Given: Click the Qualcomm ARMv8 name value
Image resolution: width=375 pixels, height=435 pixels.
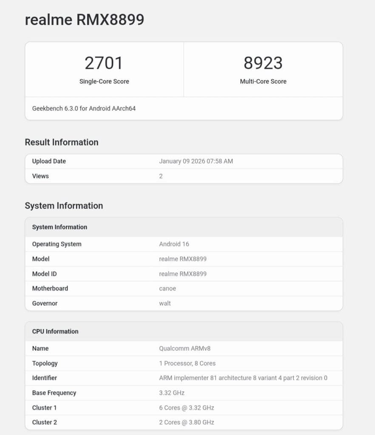Looking at the screenshot, I should (185, 348).
